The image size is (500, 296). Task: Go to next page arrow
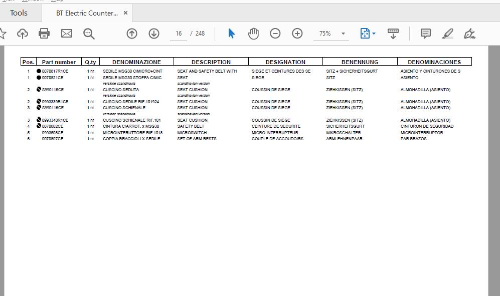154,34
